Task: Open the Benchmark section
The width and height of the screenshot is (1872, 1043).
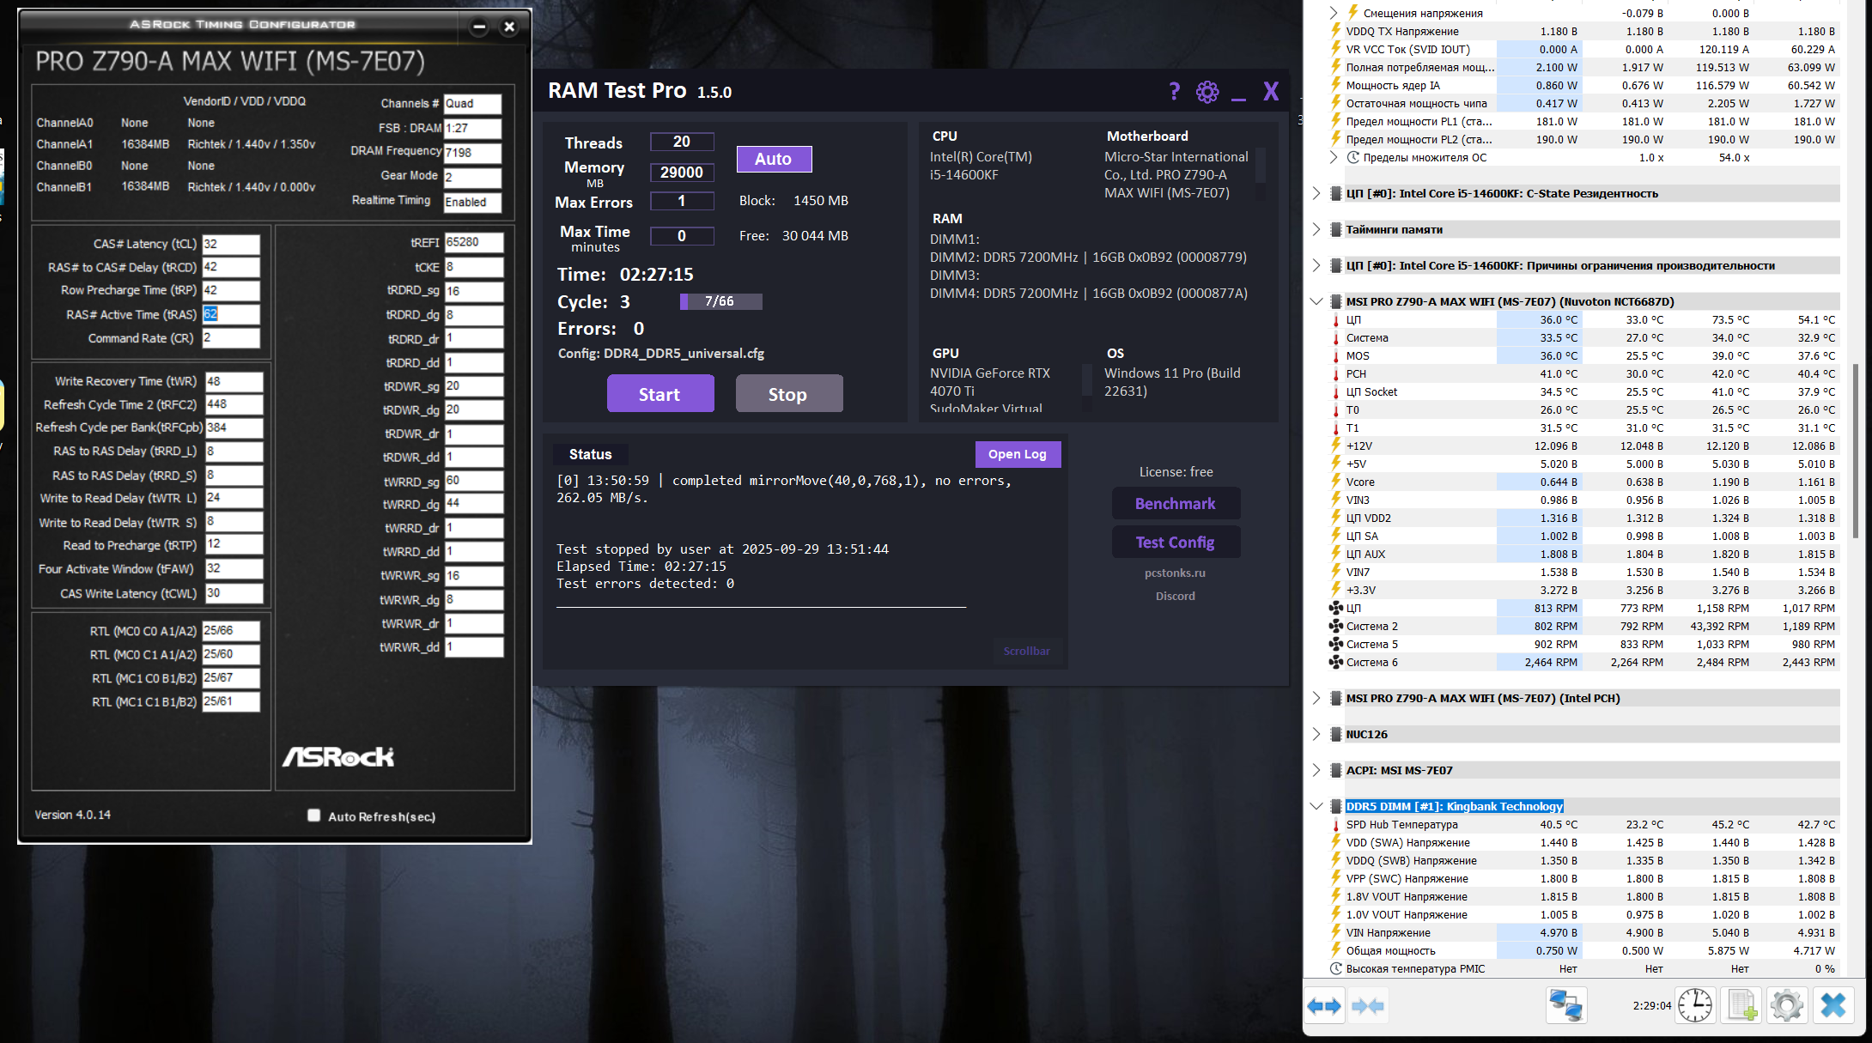Action: point(1175,504)
